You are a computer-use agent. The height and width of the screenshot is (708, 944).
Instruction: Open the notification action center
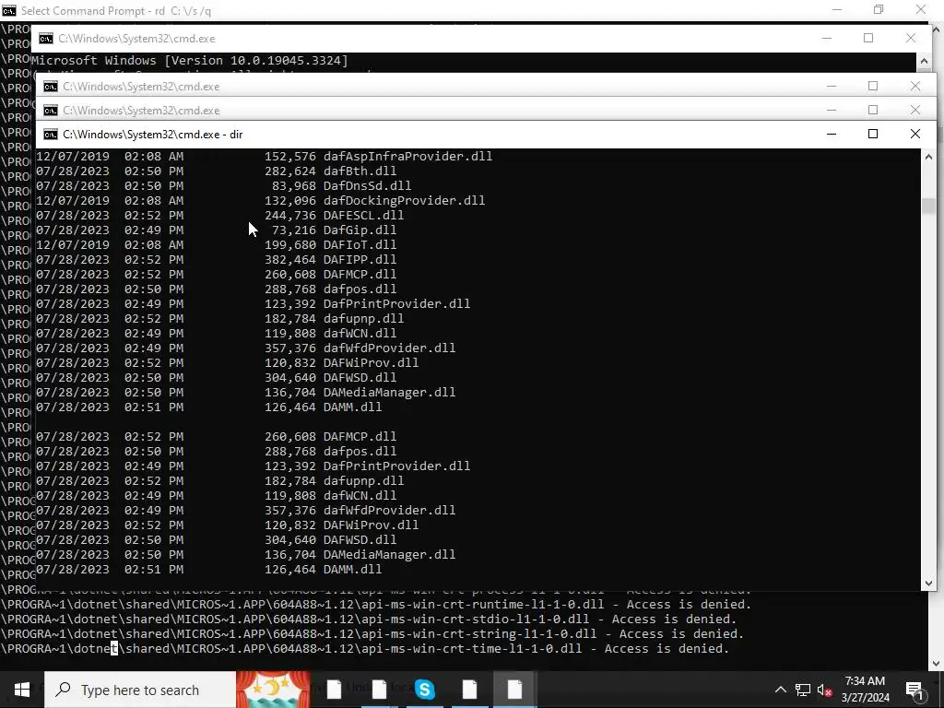point(914,690)
